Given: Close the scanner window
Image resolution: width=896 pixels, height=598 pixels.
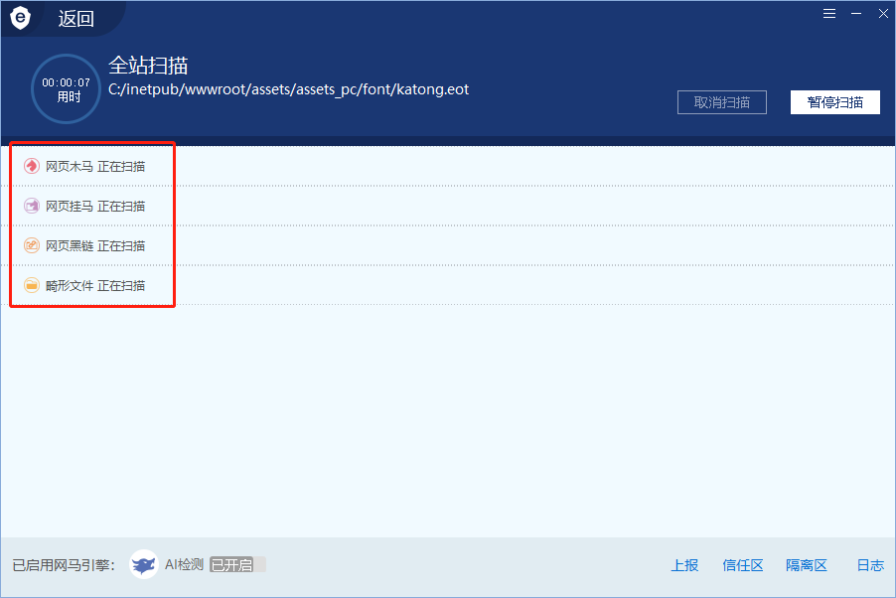Looking at the screenshot, I should [x=883, y=14].
